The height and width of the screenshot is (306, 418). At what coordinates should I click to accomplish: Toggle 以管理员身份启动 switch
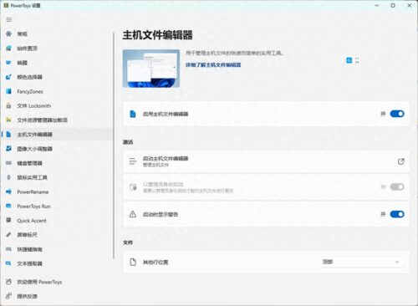click(397, 186)
